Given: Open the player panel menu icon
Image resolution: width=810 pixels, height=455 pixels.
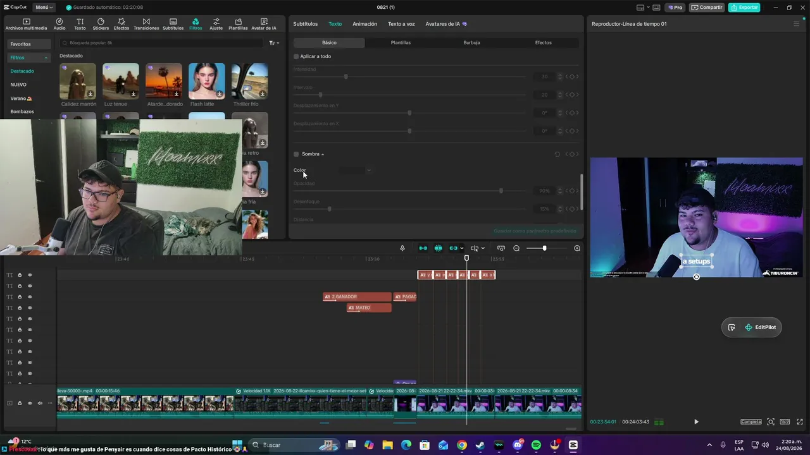Looking at the screenshot, I should point(797,24).
